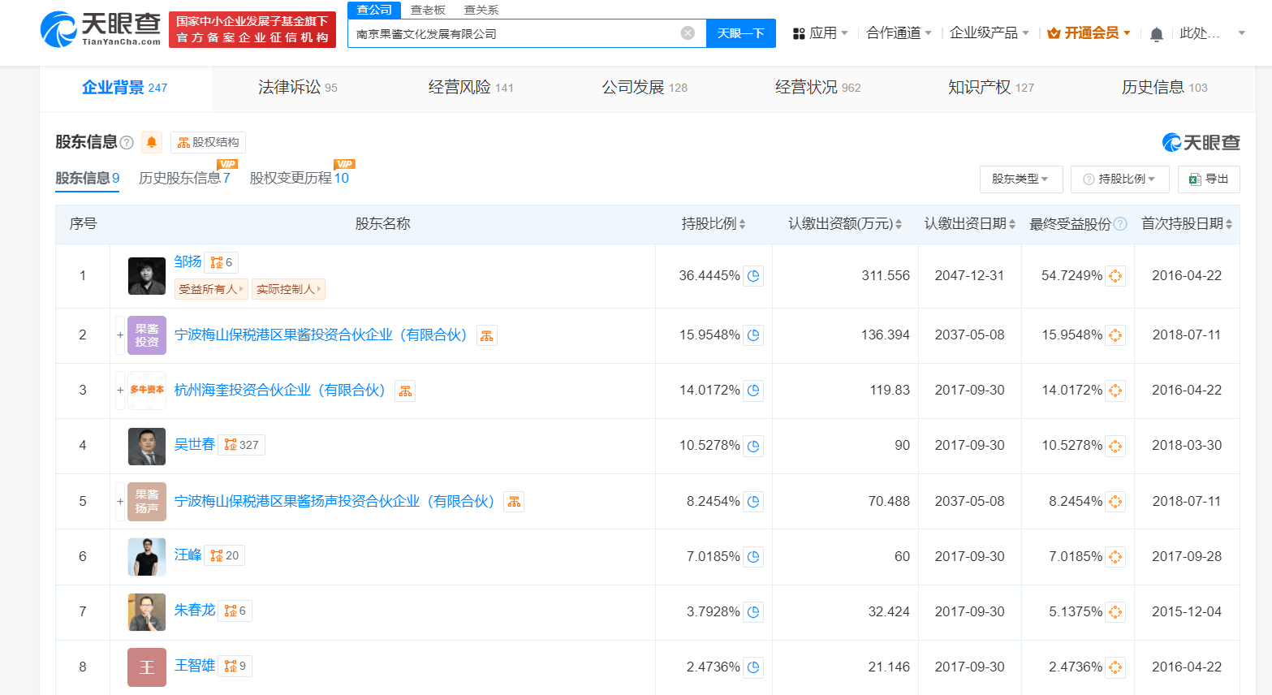Open shareholder link 邹扬
The image size is (1272, 695).
point(188,261)
